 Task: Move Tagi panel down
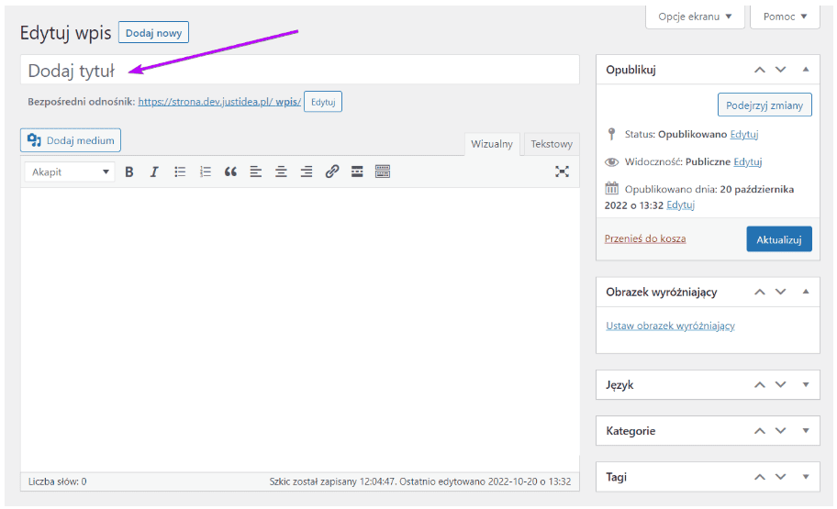click(780, 477)
